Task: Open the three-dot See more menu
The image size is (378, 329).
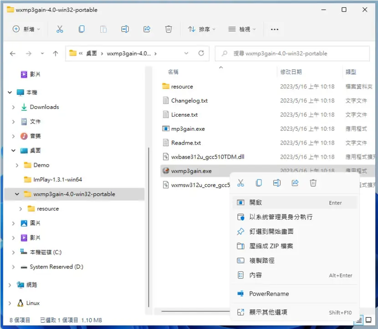Action: 274,30
